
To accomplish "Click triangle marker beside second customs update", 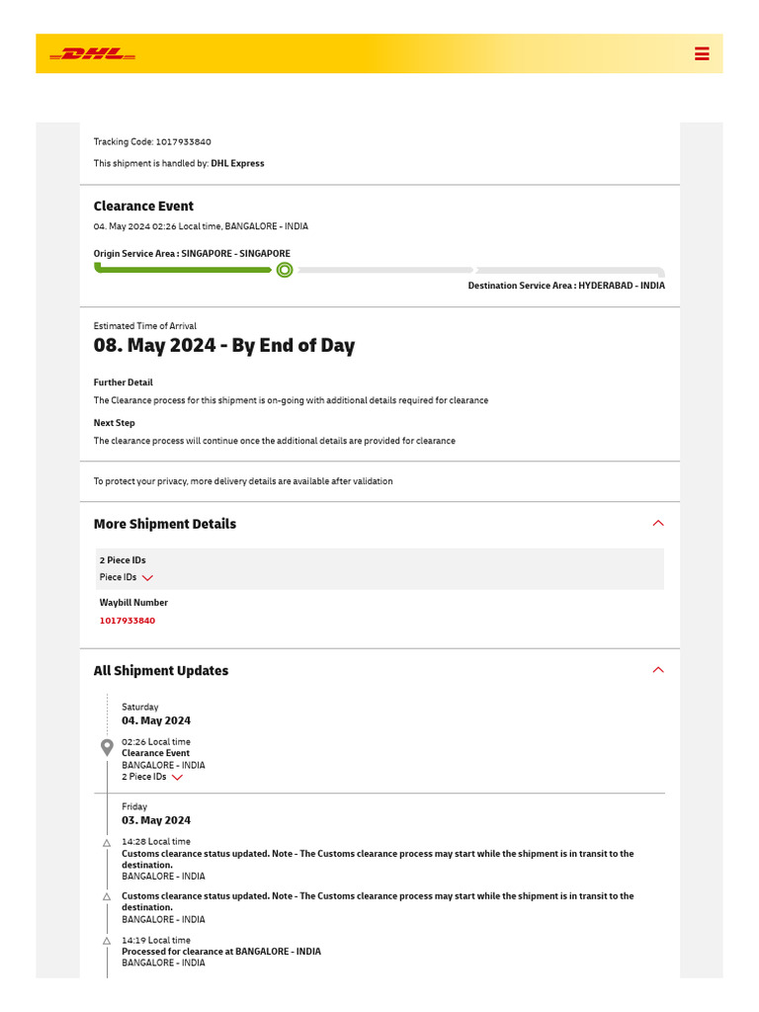I will click(x=107, y=896).
